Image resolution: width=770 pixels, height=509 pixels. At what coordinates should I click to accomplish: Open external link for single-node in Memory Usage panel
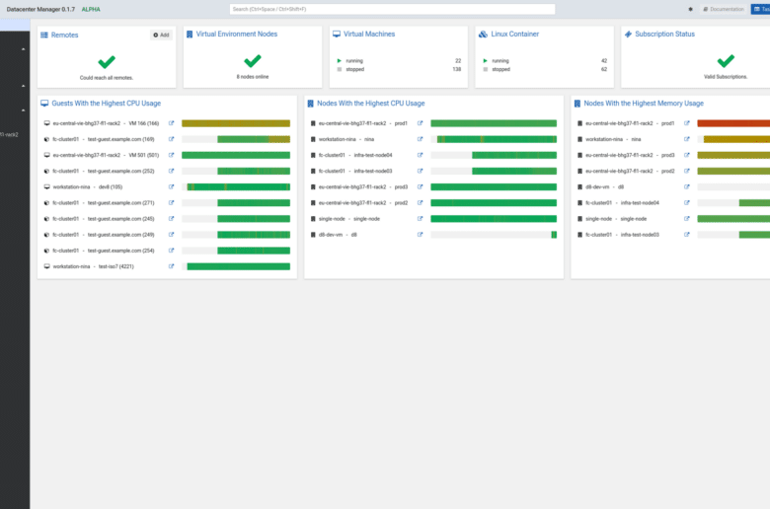(687, 218)
